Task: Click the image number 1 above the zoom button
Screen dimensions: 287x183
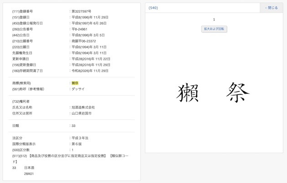Action: pyautogui.click(x=214, y=20)
